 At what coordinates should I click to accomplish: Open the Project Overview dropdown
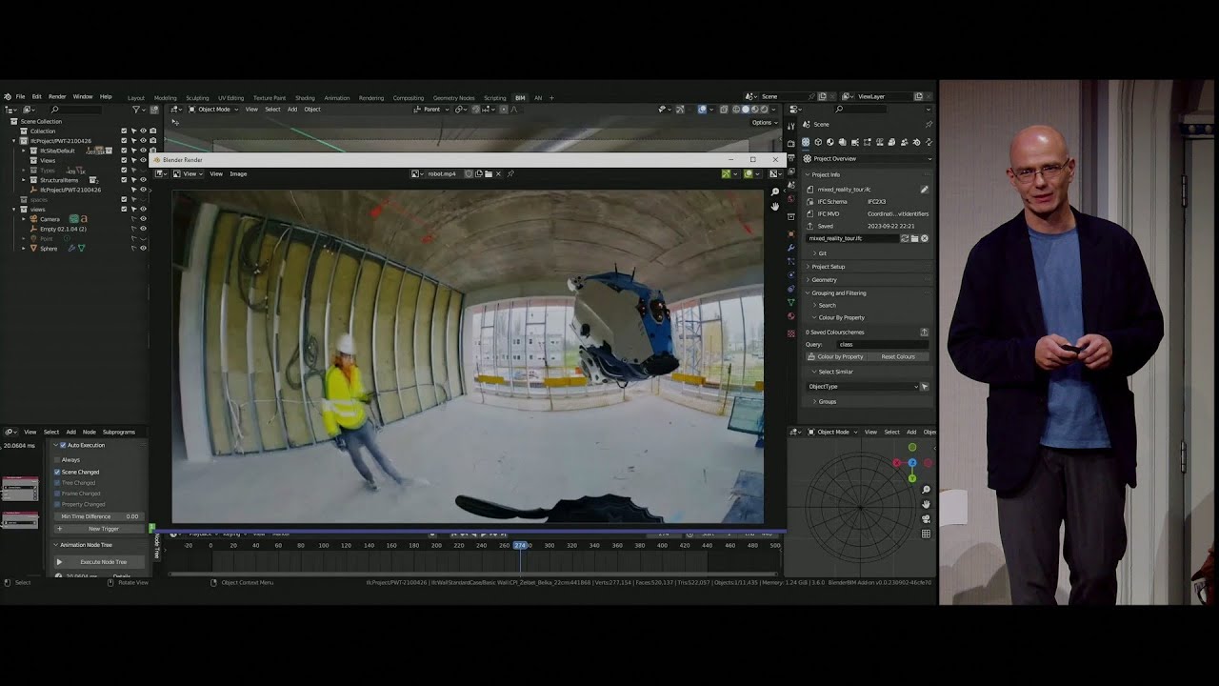(x=867, y=159)
